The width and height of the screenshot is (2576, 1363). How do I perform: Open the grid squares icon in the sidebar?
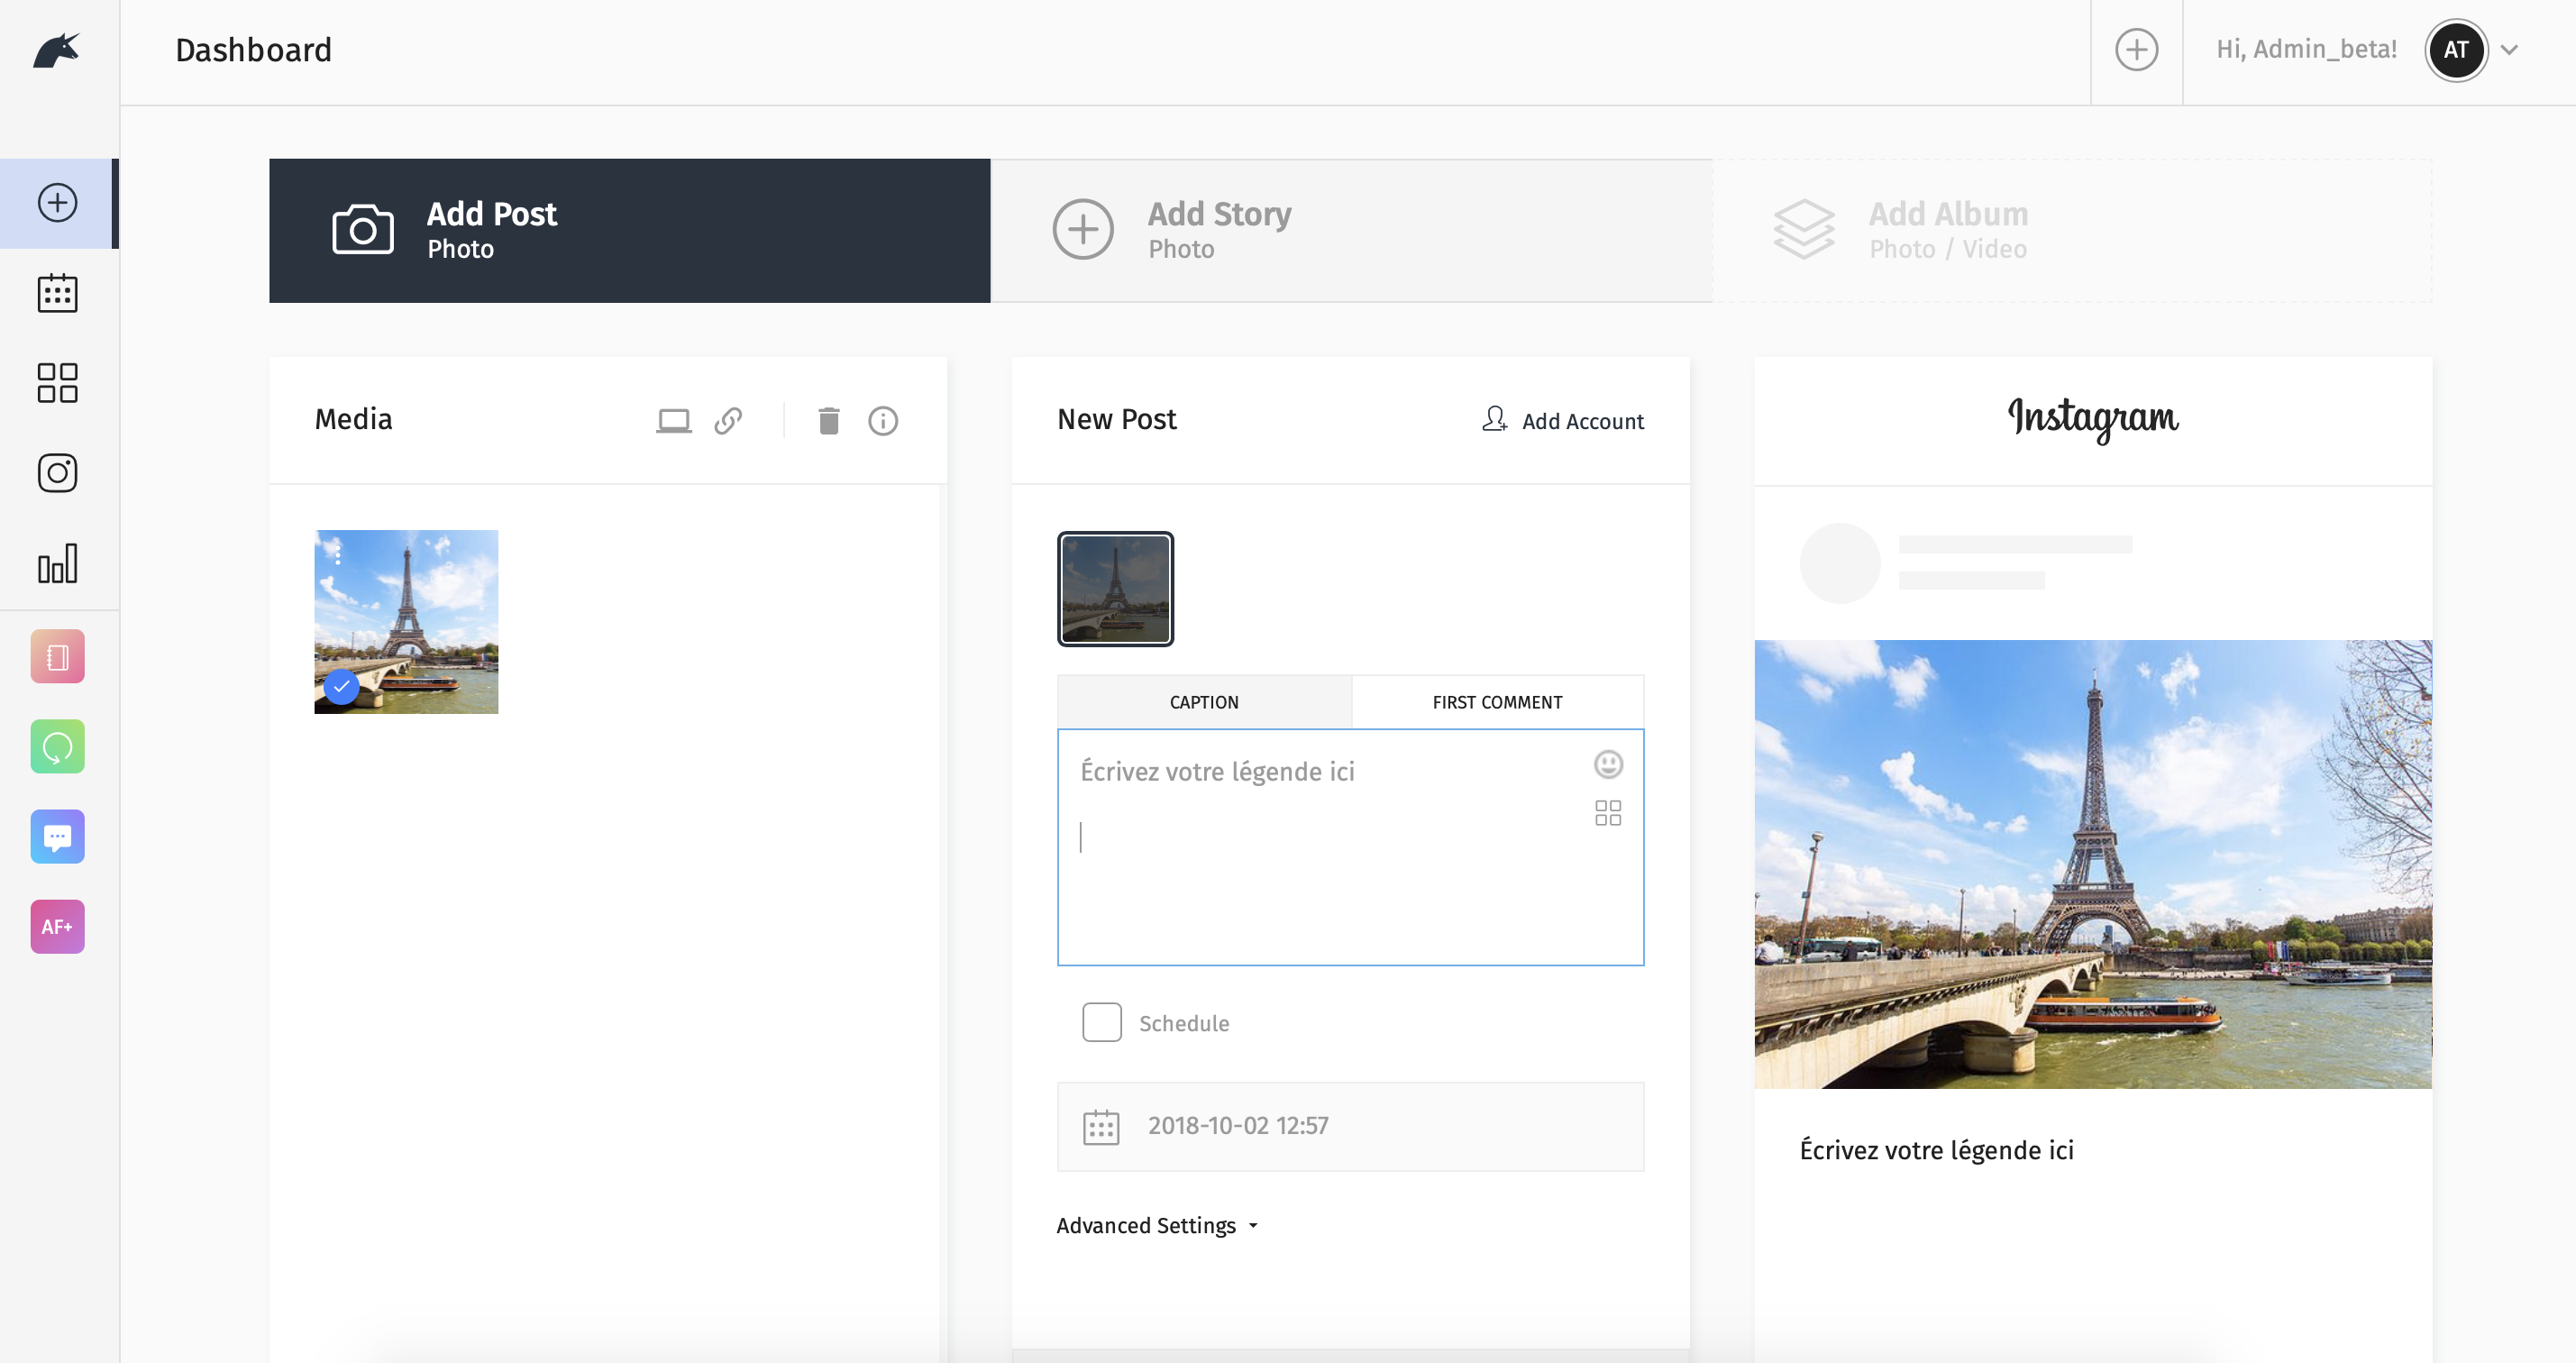pos(58,383)
